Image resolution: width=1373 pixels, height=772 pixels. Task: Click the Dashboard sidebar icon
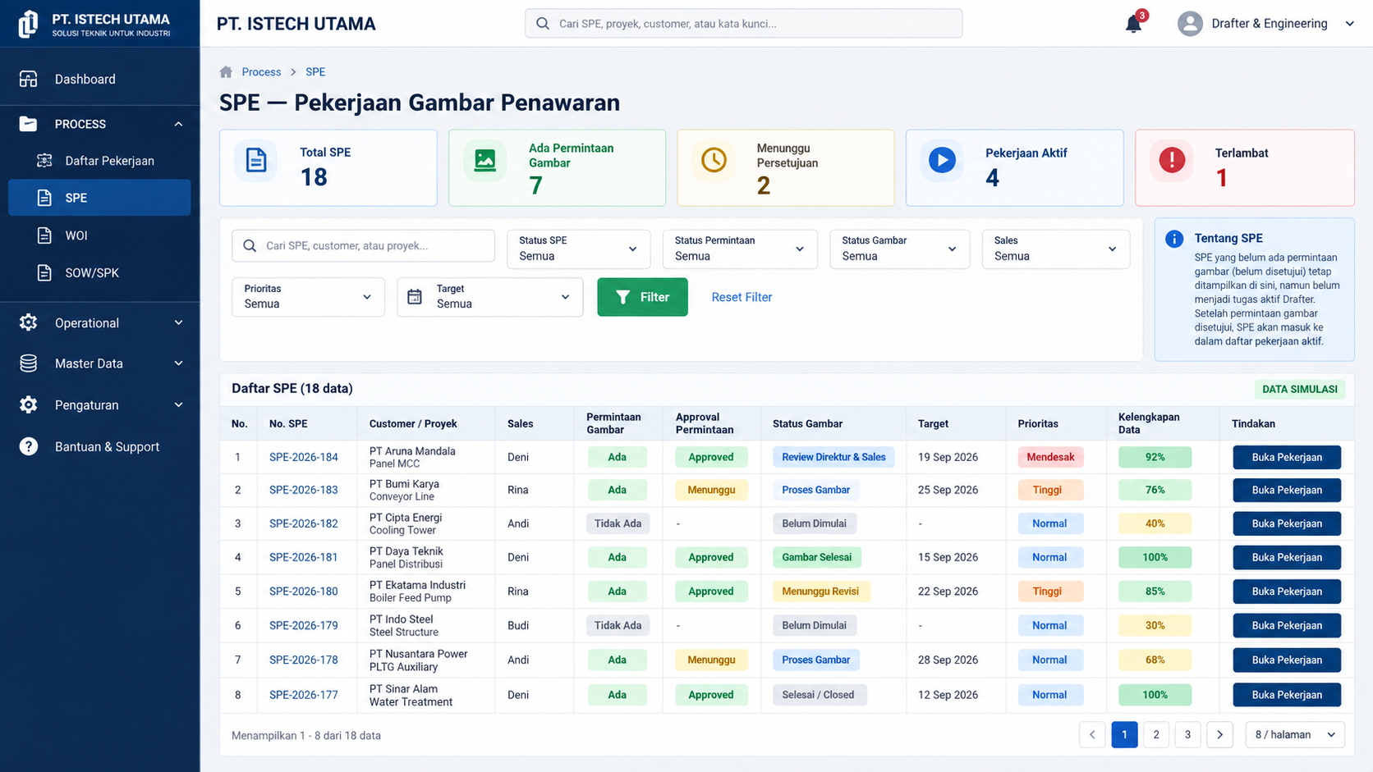29,79
